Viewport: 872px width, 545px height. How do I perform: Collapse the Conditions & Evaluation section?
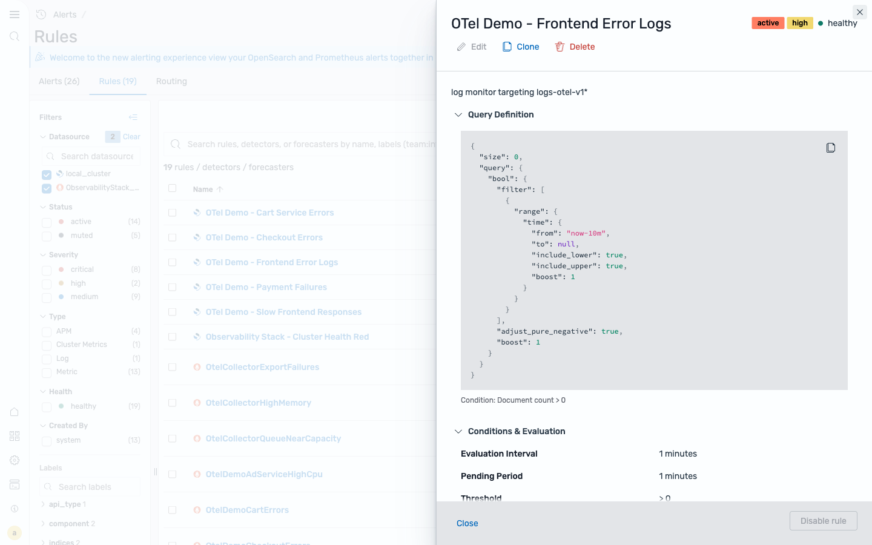pos(458,431)
